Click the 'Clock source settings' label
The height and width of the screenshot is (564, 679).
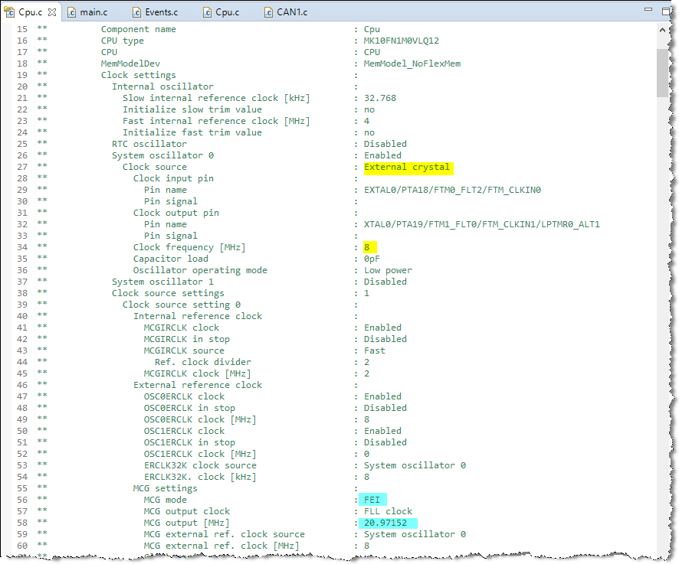point(168,293)
